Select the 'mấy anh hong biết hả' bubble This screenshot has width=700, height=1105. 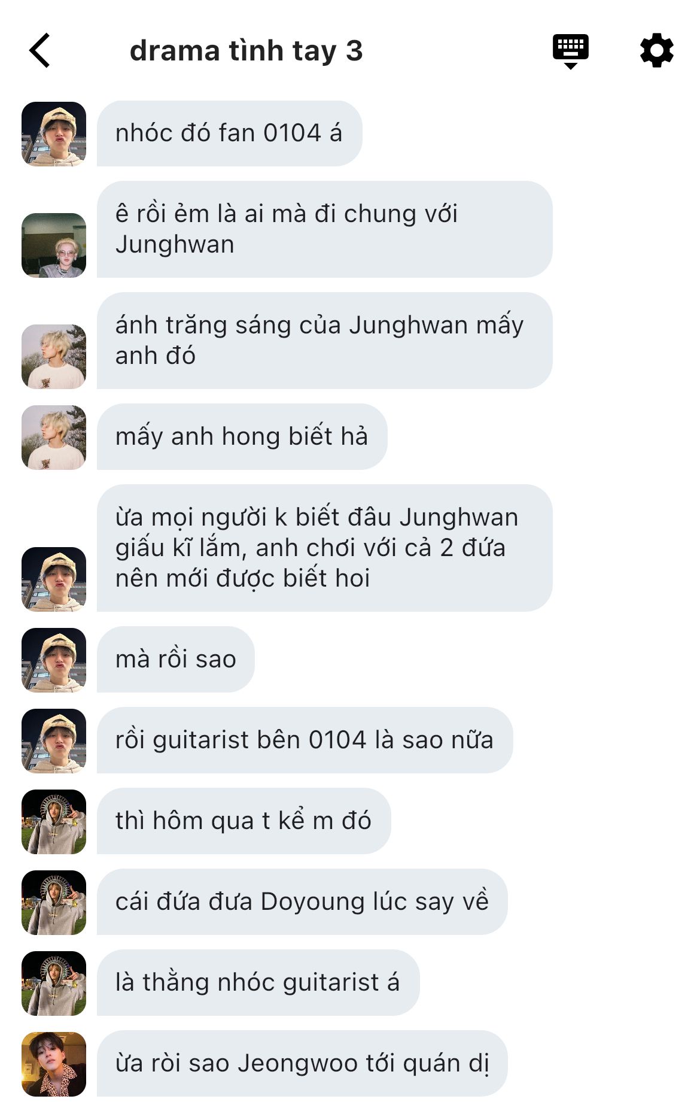[x=242, y=437]
